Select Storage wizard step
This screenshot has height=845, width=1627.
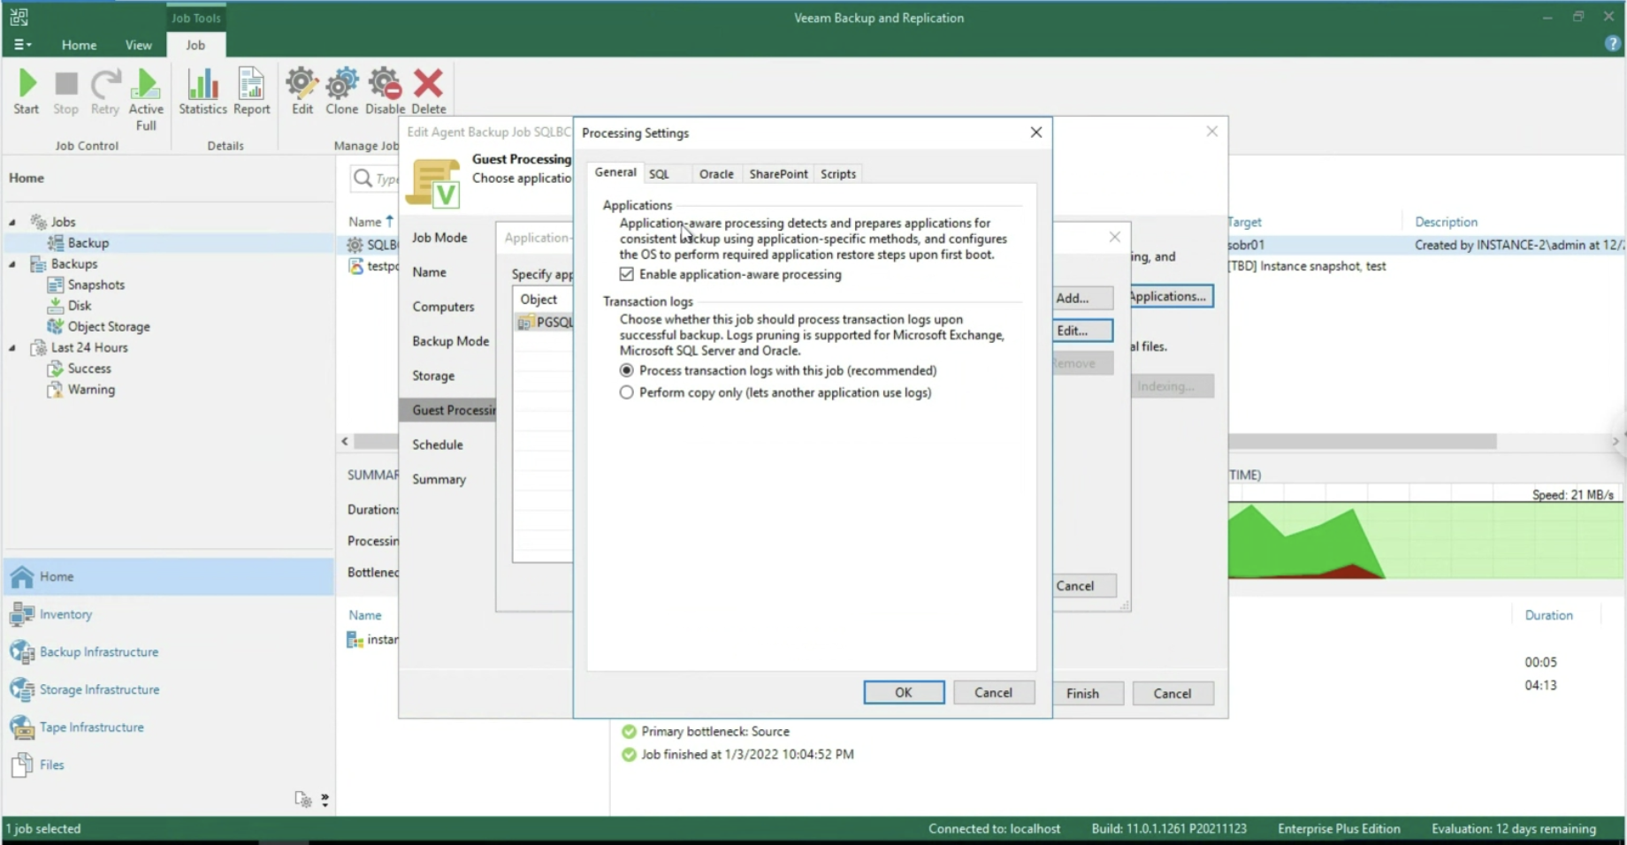[x=433, y=376]
